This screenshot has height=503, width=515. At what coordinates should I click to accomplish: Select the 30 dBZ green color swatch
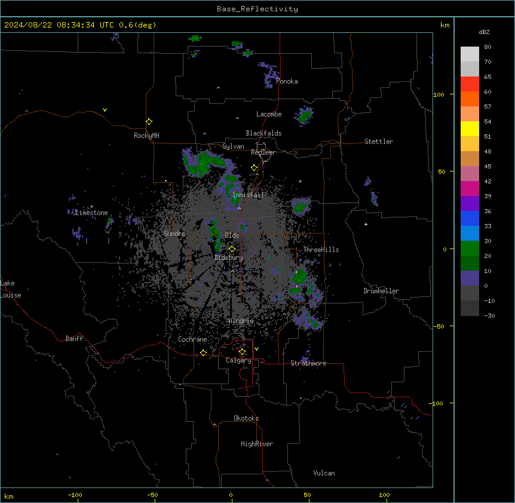470,249
